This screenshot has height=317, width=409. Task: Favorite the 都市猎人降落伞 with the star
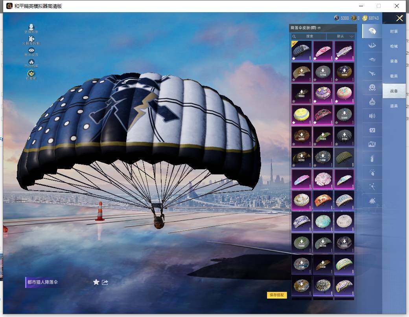pos(96,282)
